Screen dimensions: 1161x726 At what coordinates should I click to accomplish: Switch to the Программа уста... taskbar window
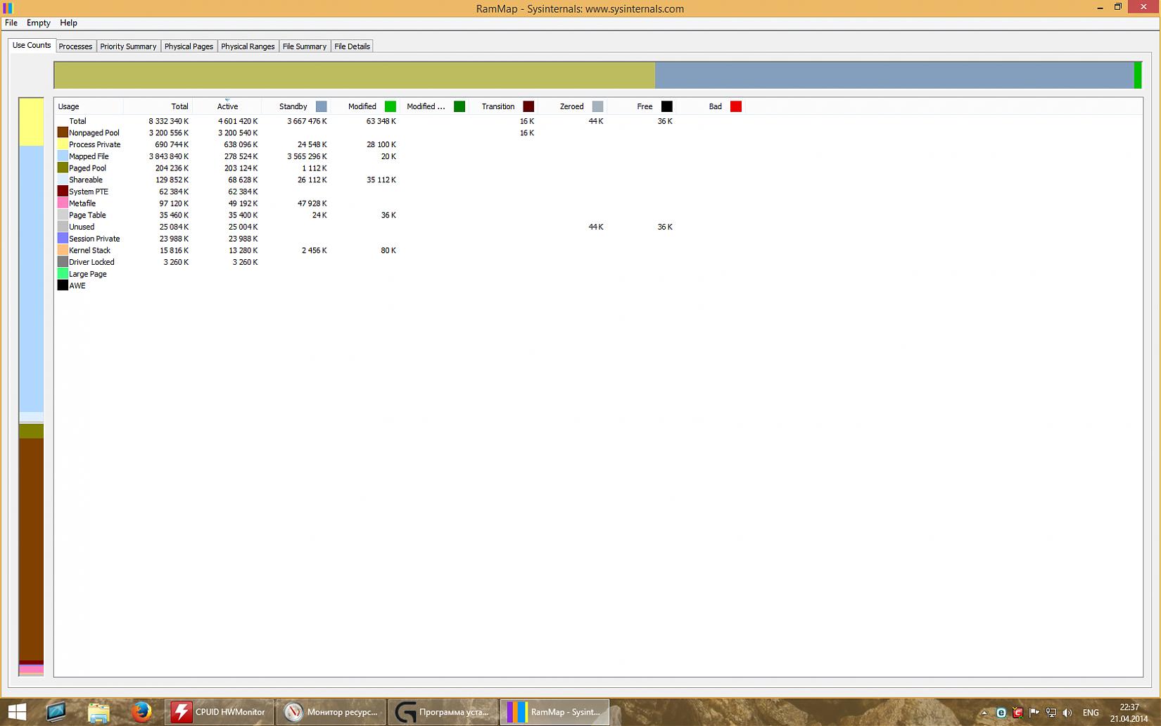443,712
